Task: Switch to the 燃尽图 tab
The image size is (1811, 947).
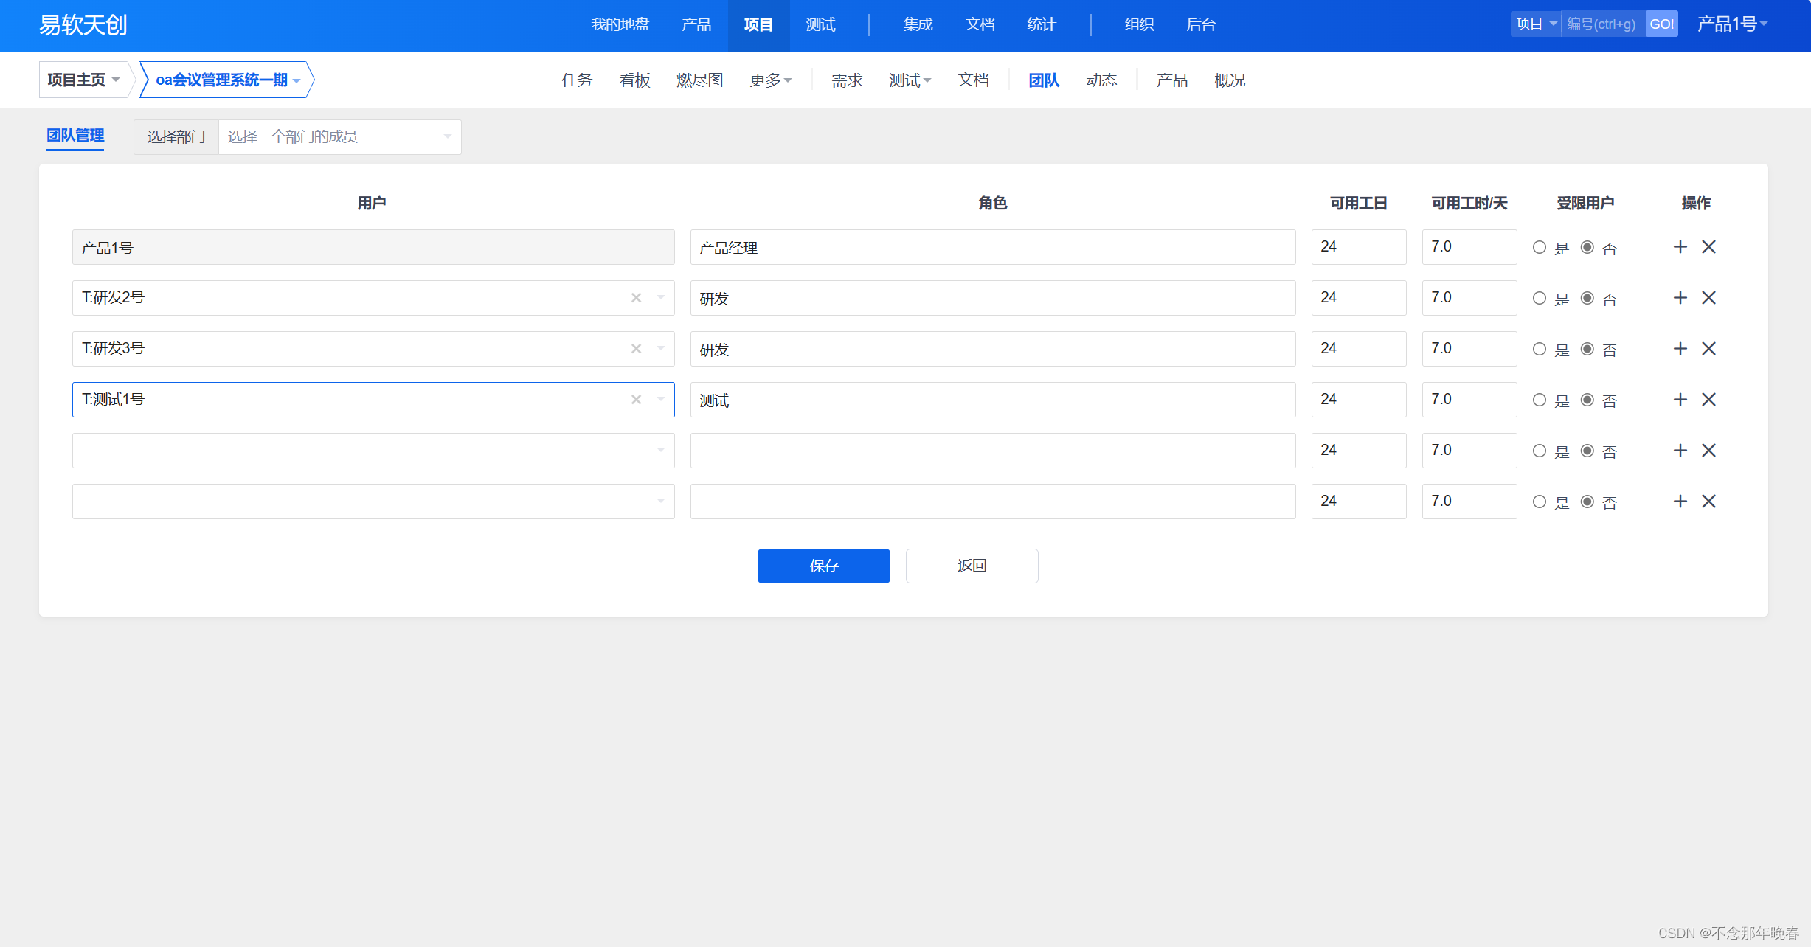Action: (699, 80)
